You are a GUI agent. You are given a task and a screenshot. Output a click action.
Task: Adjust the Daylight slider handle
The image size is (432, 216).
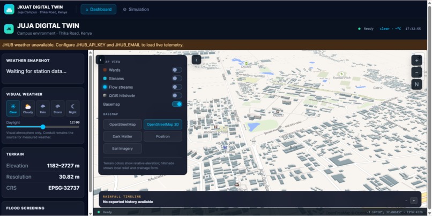pos(43,127)
